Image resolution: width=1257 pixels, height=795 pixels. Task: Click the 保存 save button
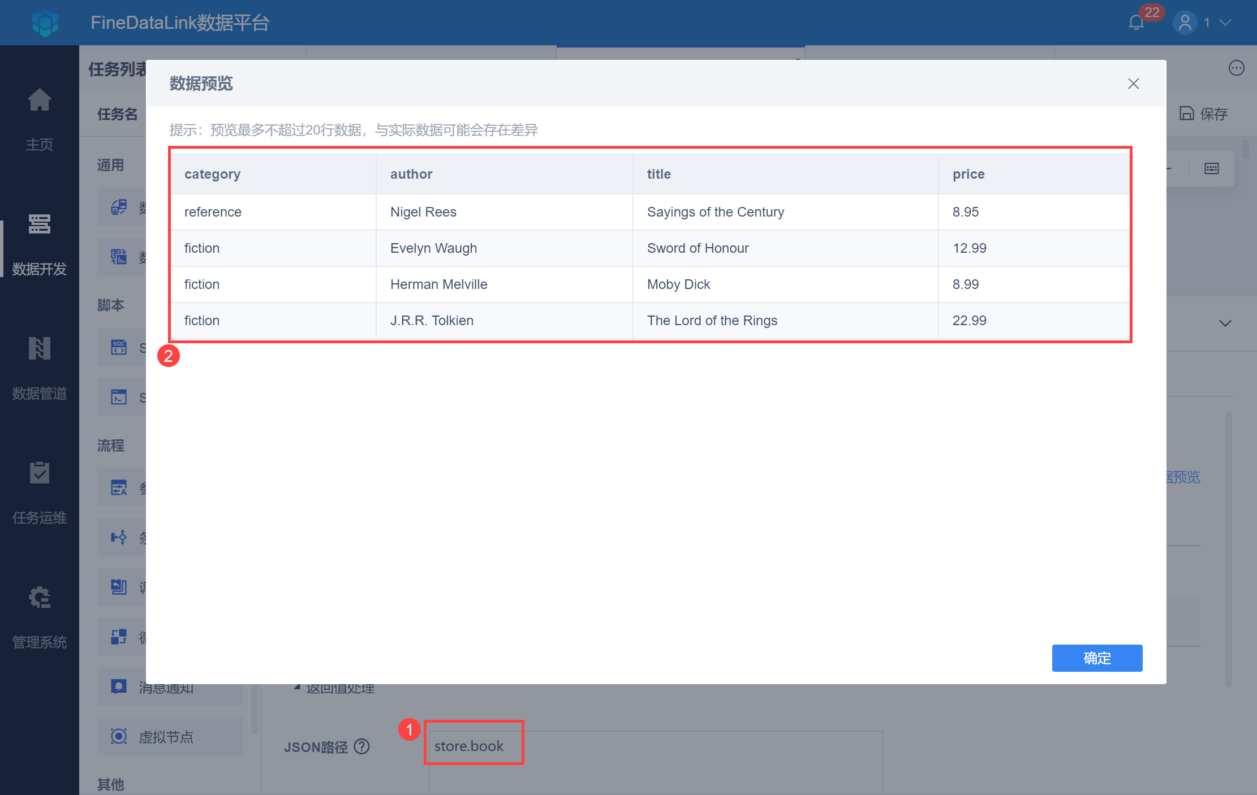1203,114
